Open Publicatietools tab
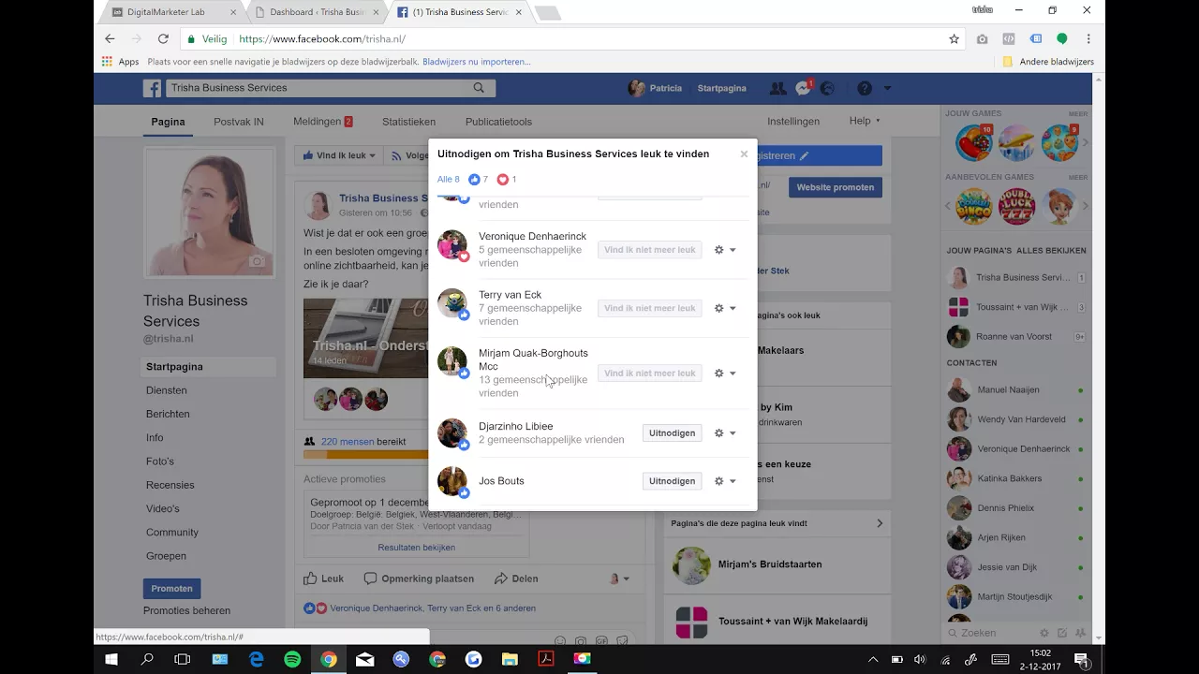Viewport: 1199px width, 674px height. tap(498, 122)
